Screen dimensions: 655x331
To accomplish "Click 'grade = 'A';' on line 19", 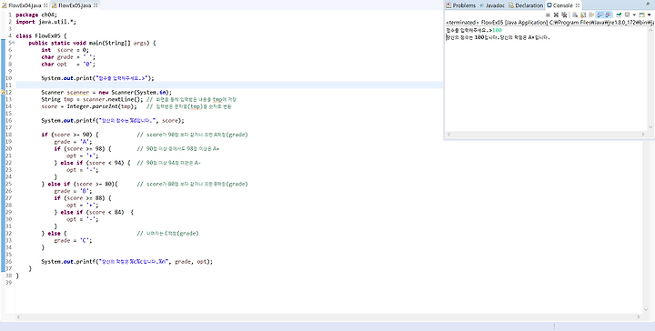I will point(73,142).
